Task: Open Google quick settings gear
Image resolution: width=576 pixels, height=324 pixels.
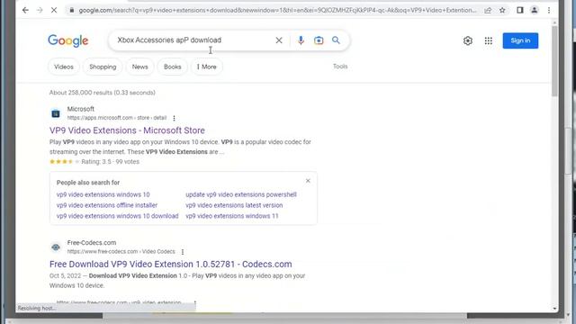Action: click(x=468, y=40)
